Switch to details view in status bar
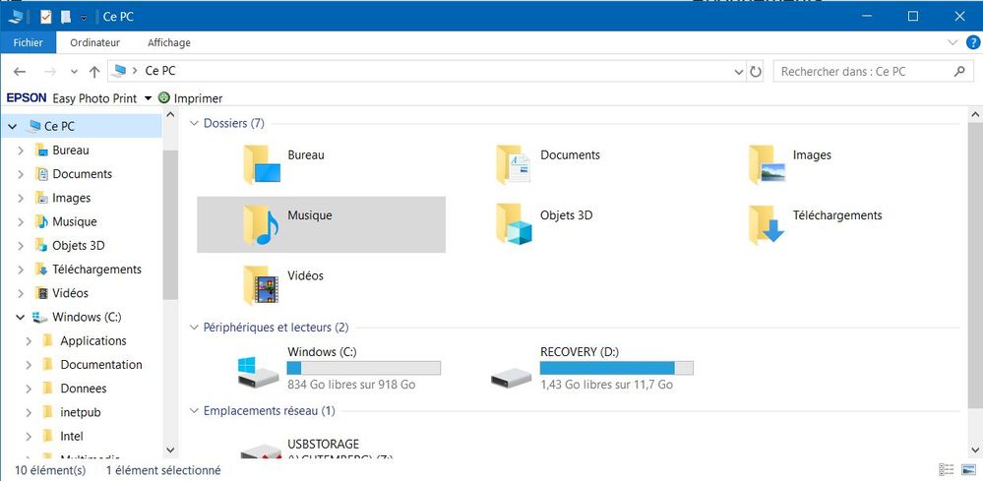 point(947,470)
